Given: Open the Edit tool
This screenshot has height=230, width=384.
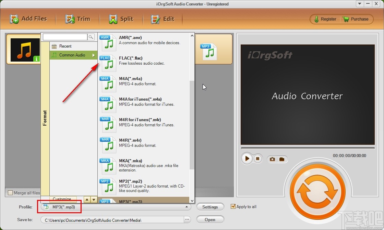Looking at the screenshot, I should tap(163, 19).
